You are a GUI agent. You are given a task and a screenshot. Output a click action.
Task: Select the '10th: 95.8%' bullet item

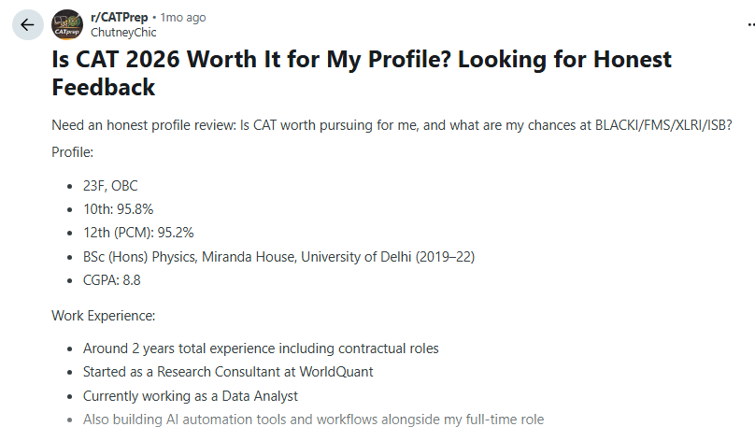pyautogui.click(x=118, y=209)
